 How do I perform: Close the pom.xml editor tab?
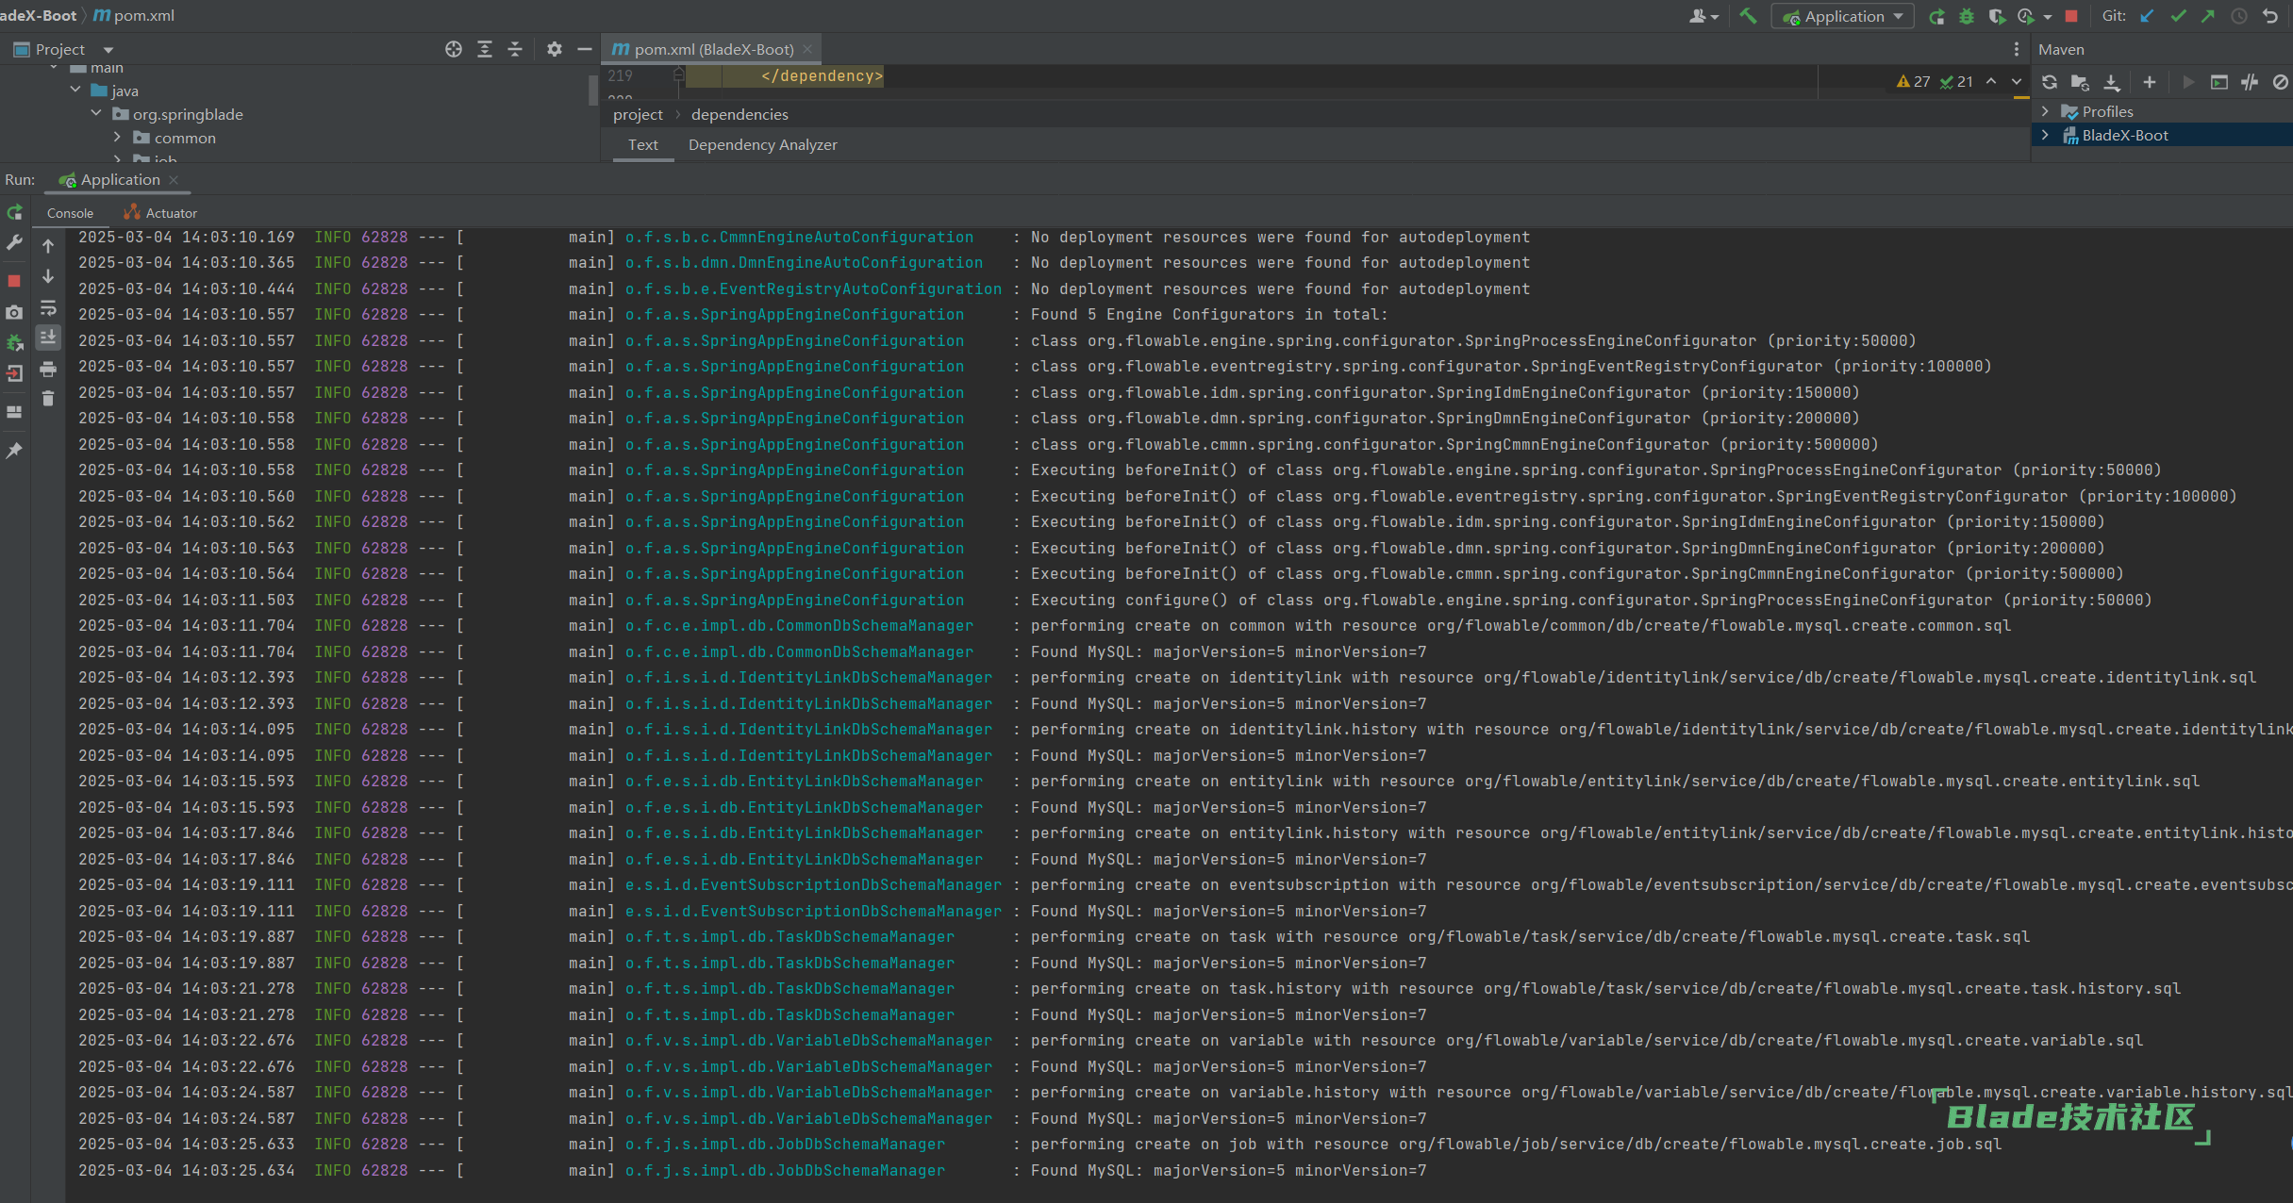[x=807, y=49]
